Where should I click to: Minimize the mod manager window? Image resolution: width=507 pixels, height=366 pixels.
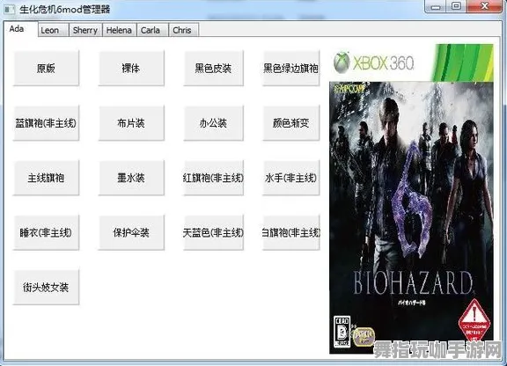pos(436,6)
